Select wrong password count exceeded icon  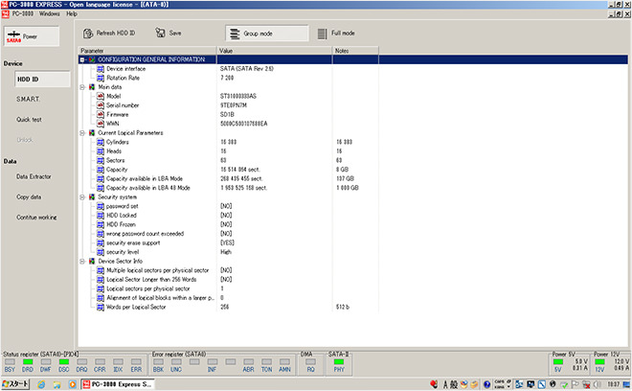click(101, 234)
